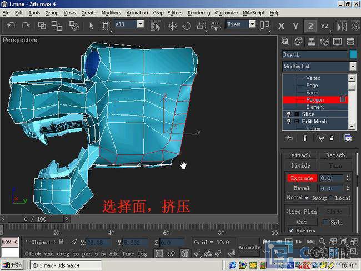The image size is (361, 271).
Task: Open the Graph Editors menu
Action: pos(168,13)
